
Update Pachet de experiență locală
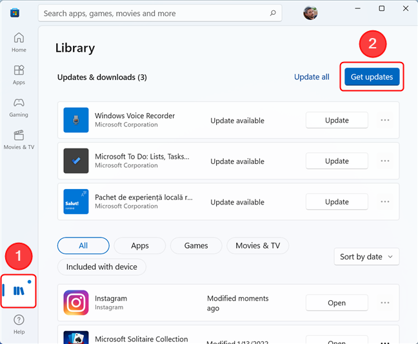[337, 201]
